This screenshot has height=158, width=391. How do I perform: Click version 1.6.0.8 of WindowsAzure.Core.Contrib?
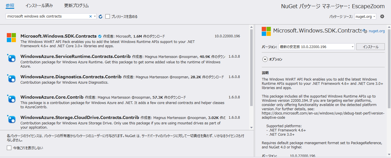[234, 97]
